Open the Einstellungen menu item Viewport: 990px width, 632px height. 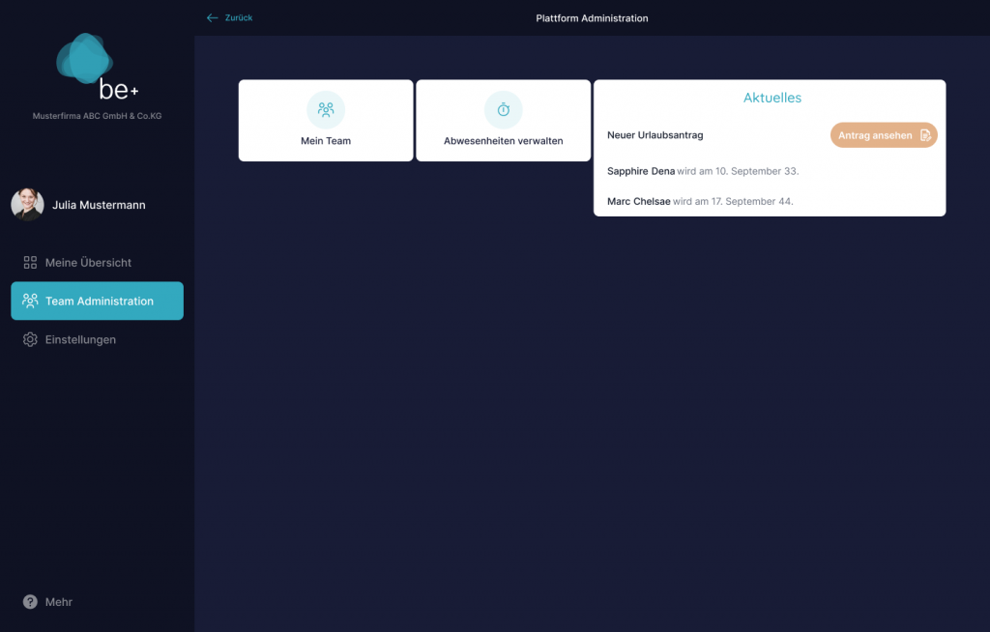pos(80,340)
